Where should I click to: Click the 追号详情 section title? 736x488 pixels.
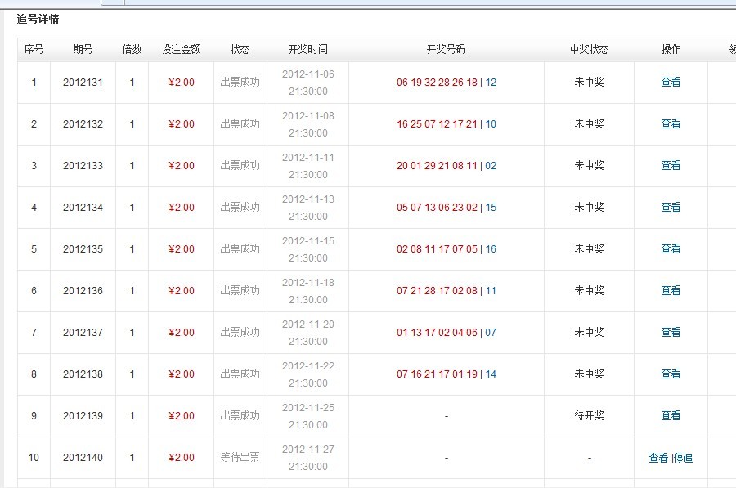click(38, 20)
